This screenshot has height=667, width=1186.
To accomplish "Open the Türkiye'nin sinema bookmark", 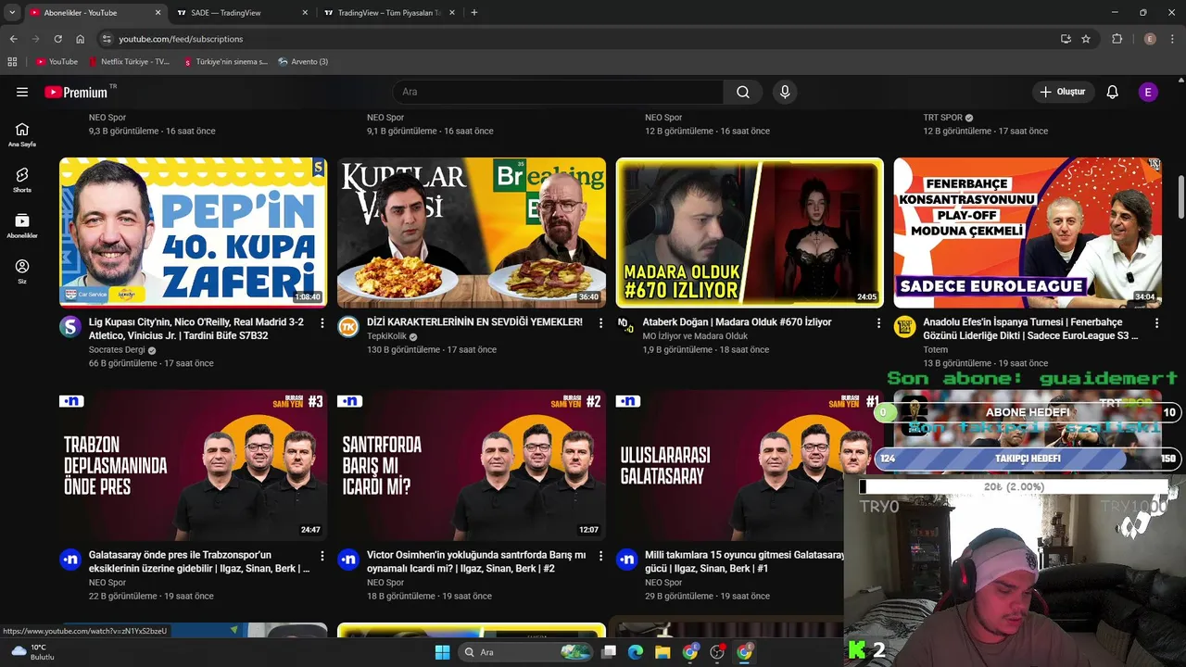I will point(225,61).
